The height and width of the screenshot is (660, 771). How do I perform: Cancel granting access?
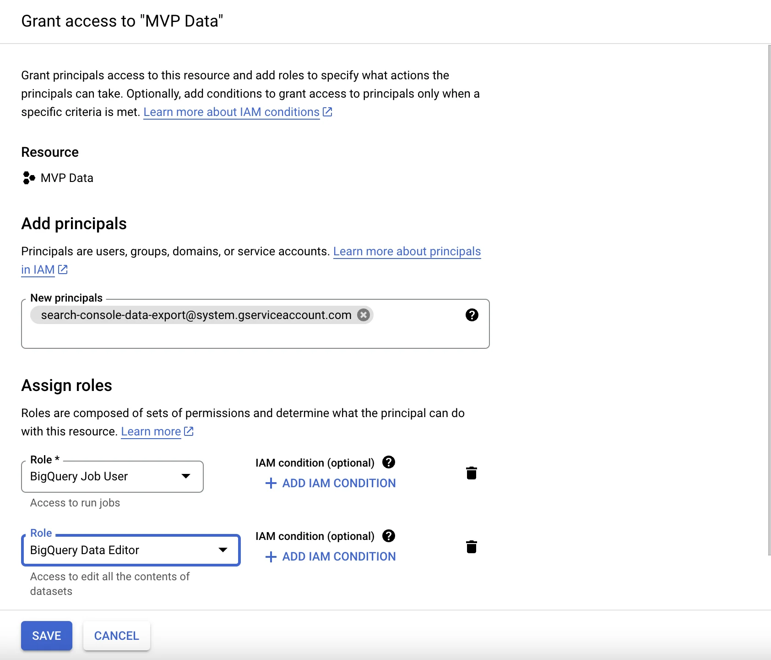pyautogui.click(x=116, y=636)
